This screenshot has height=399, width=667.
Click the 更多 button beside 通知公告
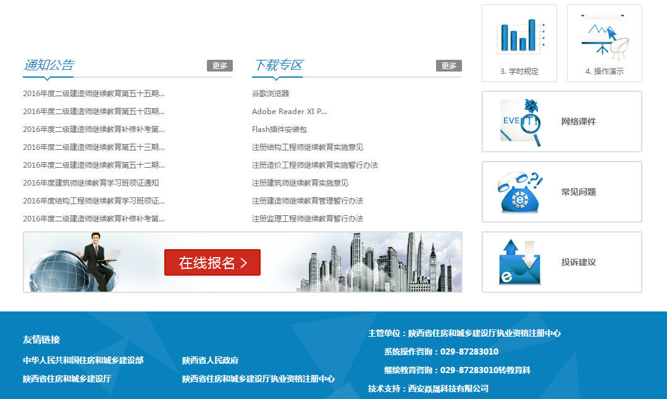[219, 66]
